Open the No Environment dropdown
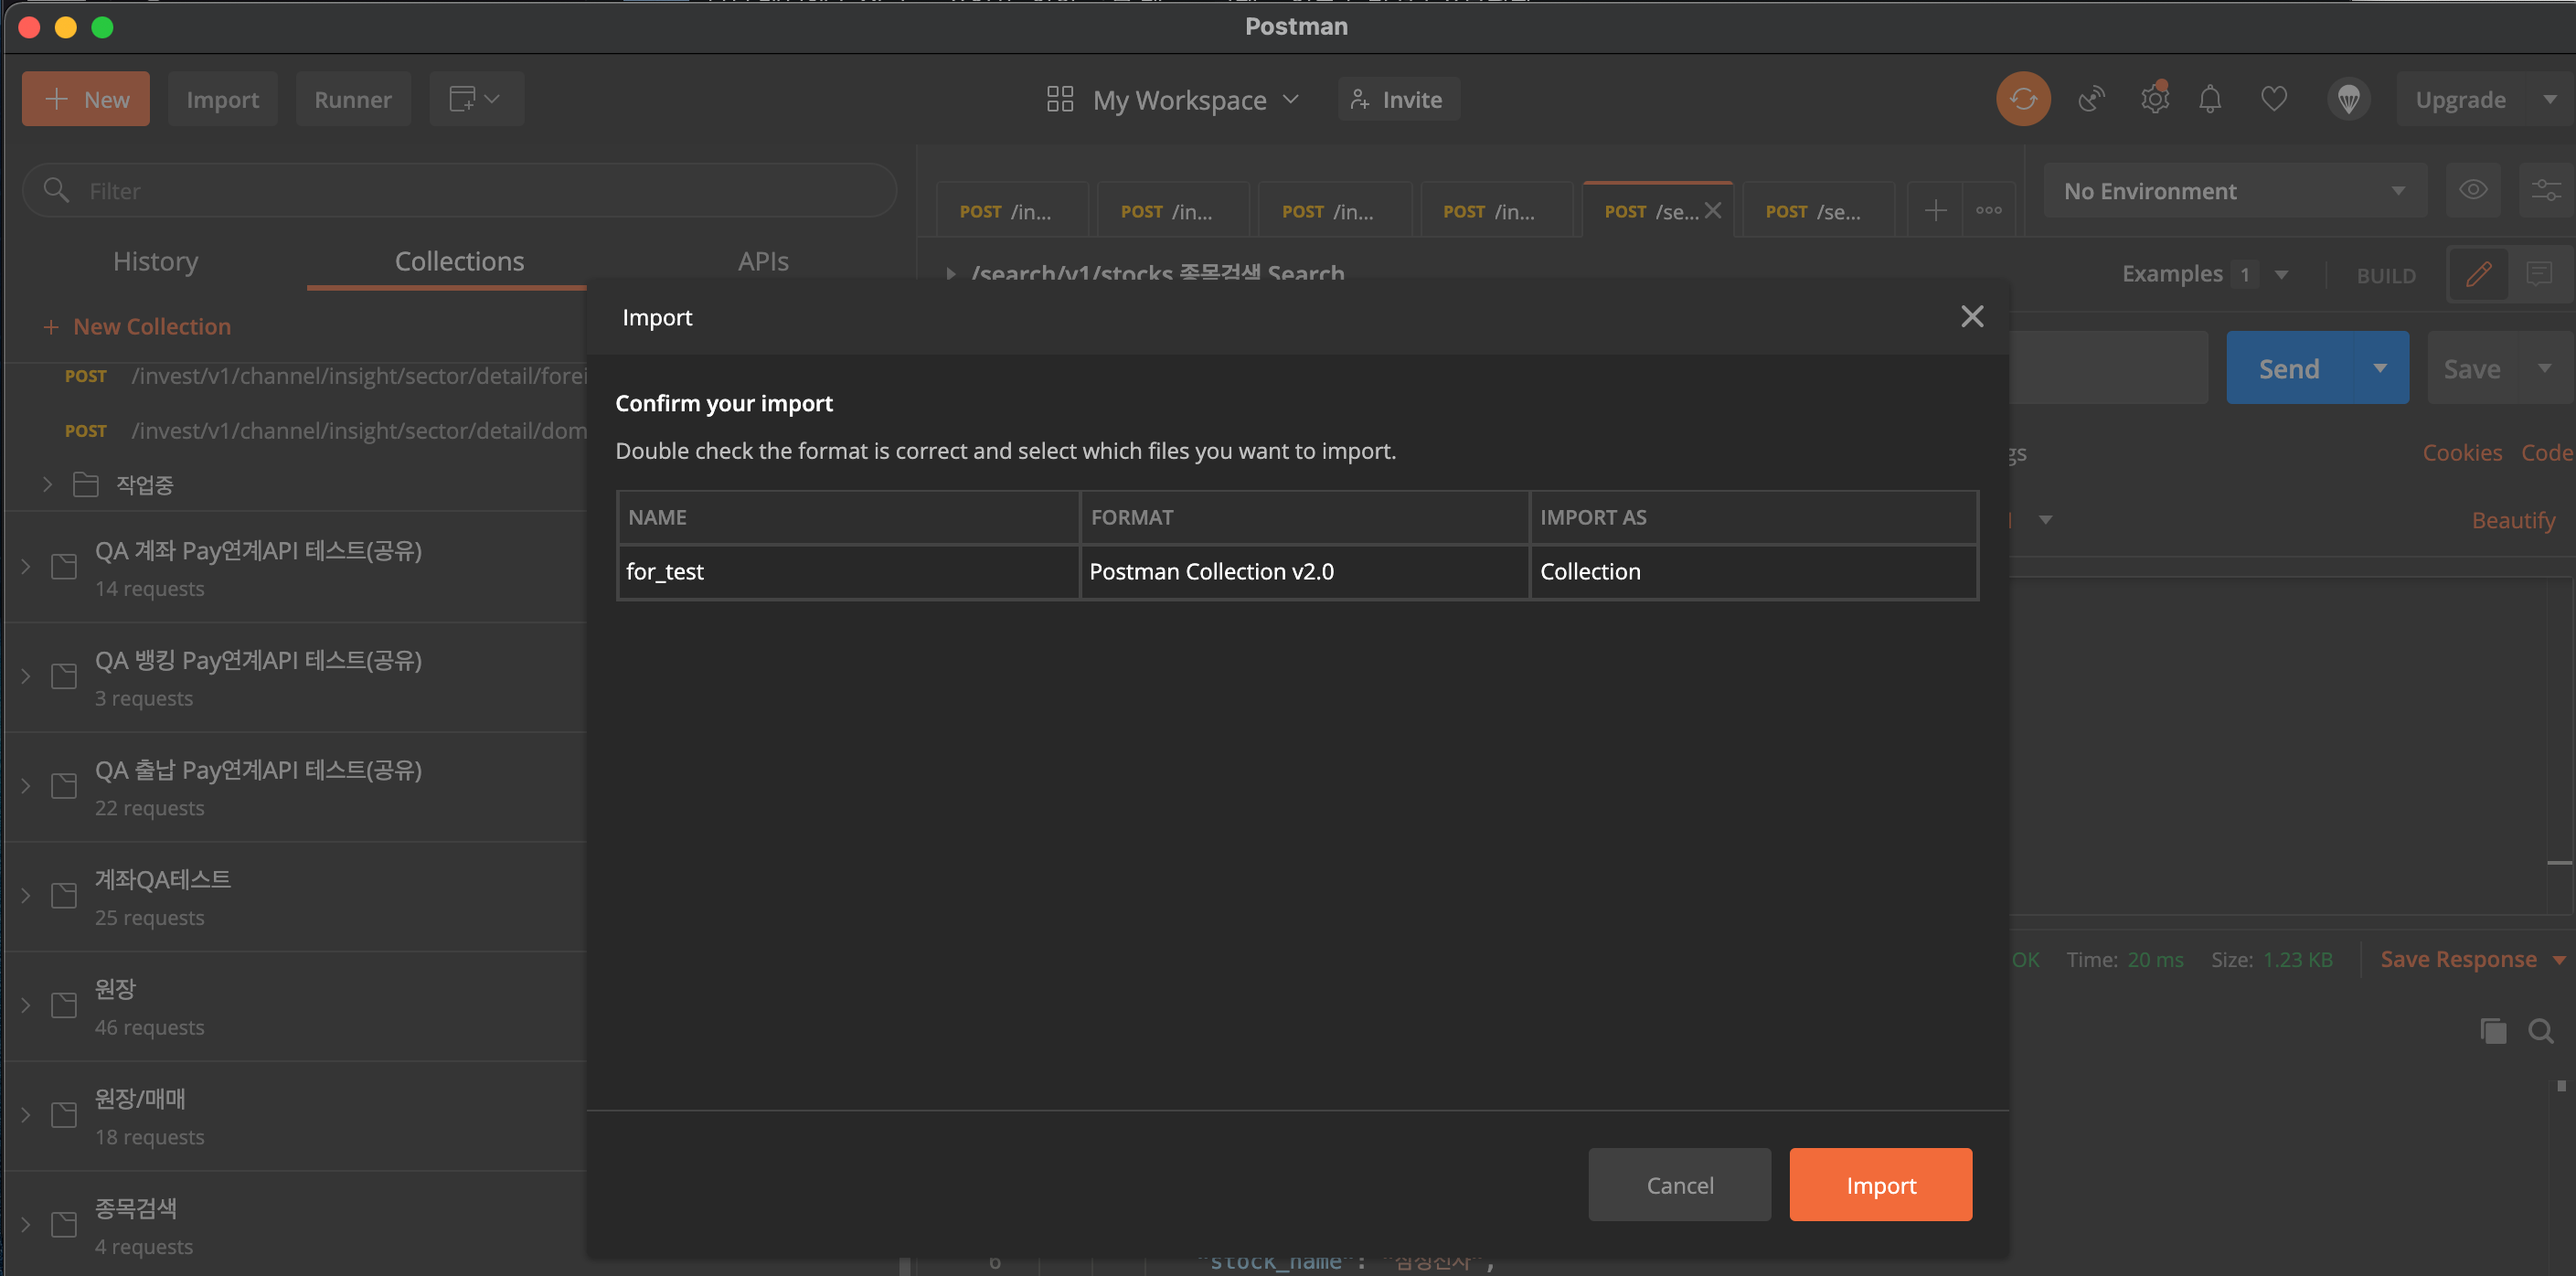The width and height of the screenshot is (2576, 1276). tap(2234, 191)
